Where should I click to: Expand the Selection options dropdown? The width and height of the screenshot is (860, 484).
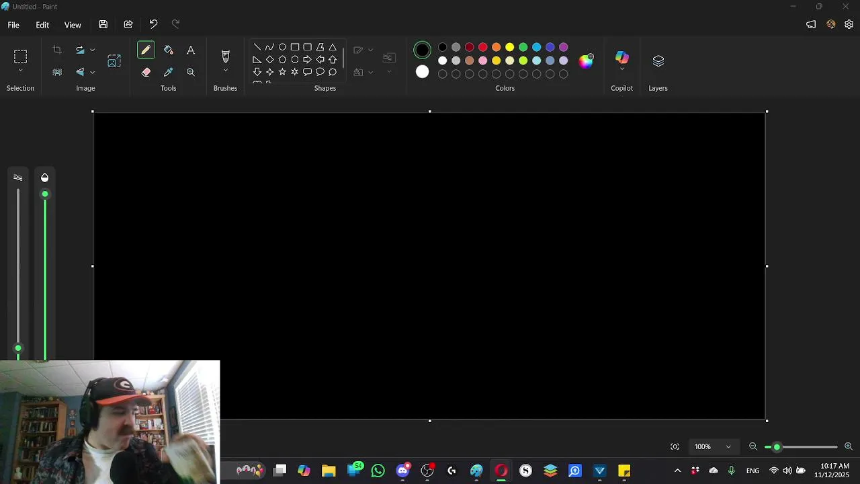[20, 71]
